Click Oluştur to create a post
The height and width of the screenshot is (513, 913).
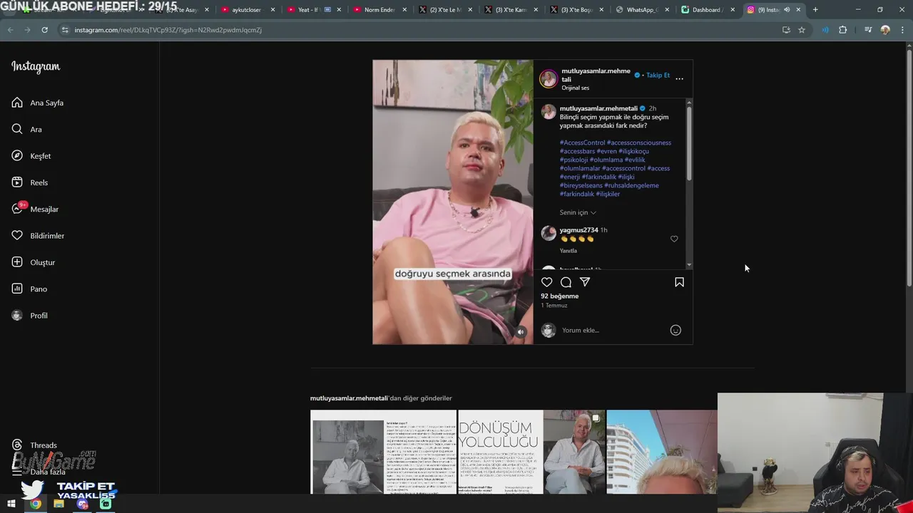tap(34, 262)
